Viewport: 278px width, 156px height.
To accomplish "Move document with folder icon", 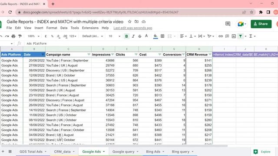I will [x=136, y=22].
